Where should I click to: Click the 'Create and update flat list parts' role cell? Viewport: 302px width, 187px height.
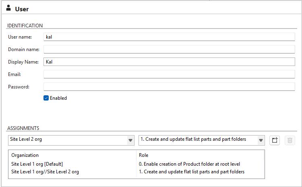pyautogui.click(x=192, y=172)
